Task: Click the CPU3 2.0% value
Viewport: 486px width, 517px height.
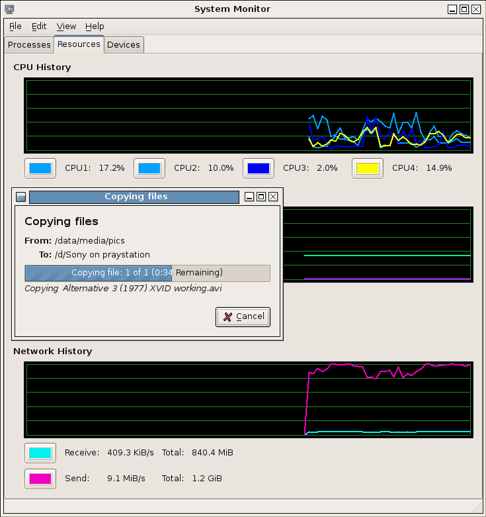Action: click(x=327, y=168)
